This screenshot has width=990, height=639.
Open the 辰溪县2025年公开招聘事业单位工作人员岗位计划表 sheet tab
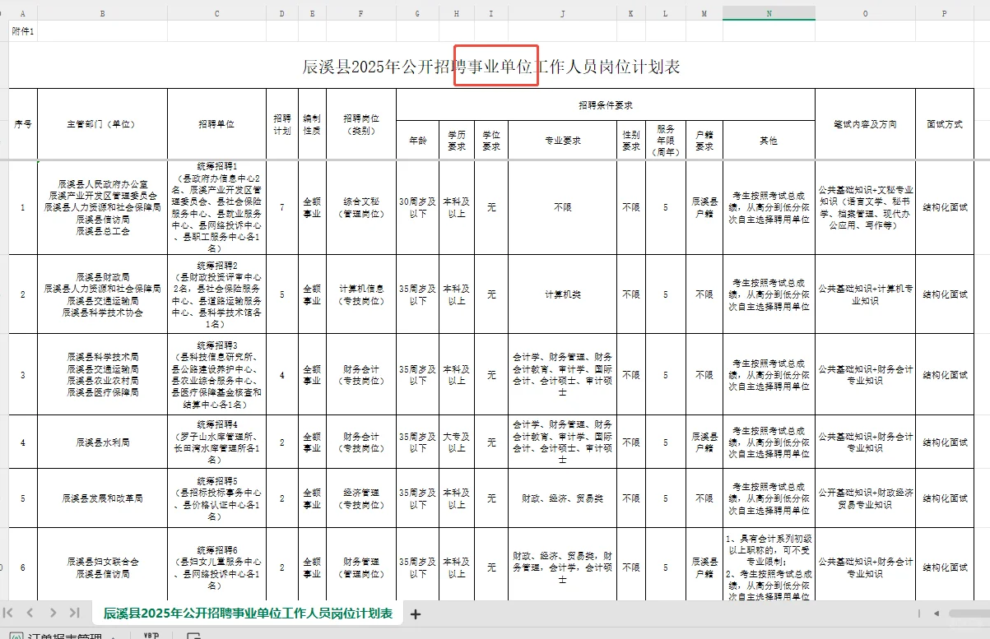(x=248, y=614)
